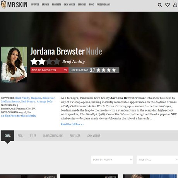Image resolution: width=178 pixels, height=178 pixels.
Task: Follow Read the full bio link
Action: 72,124
